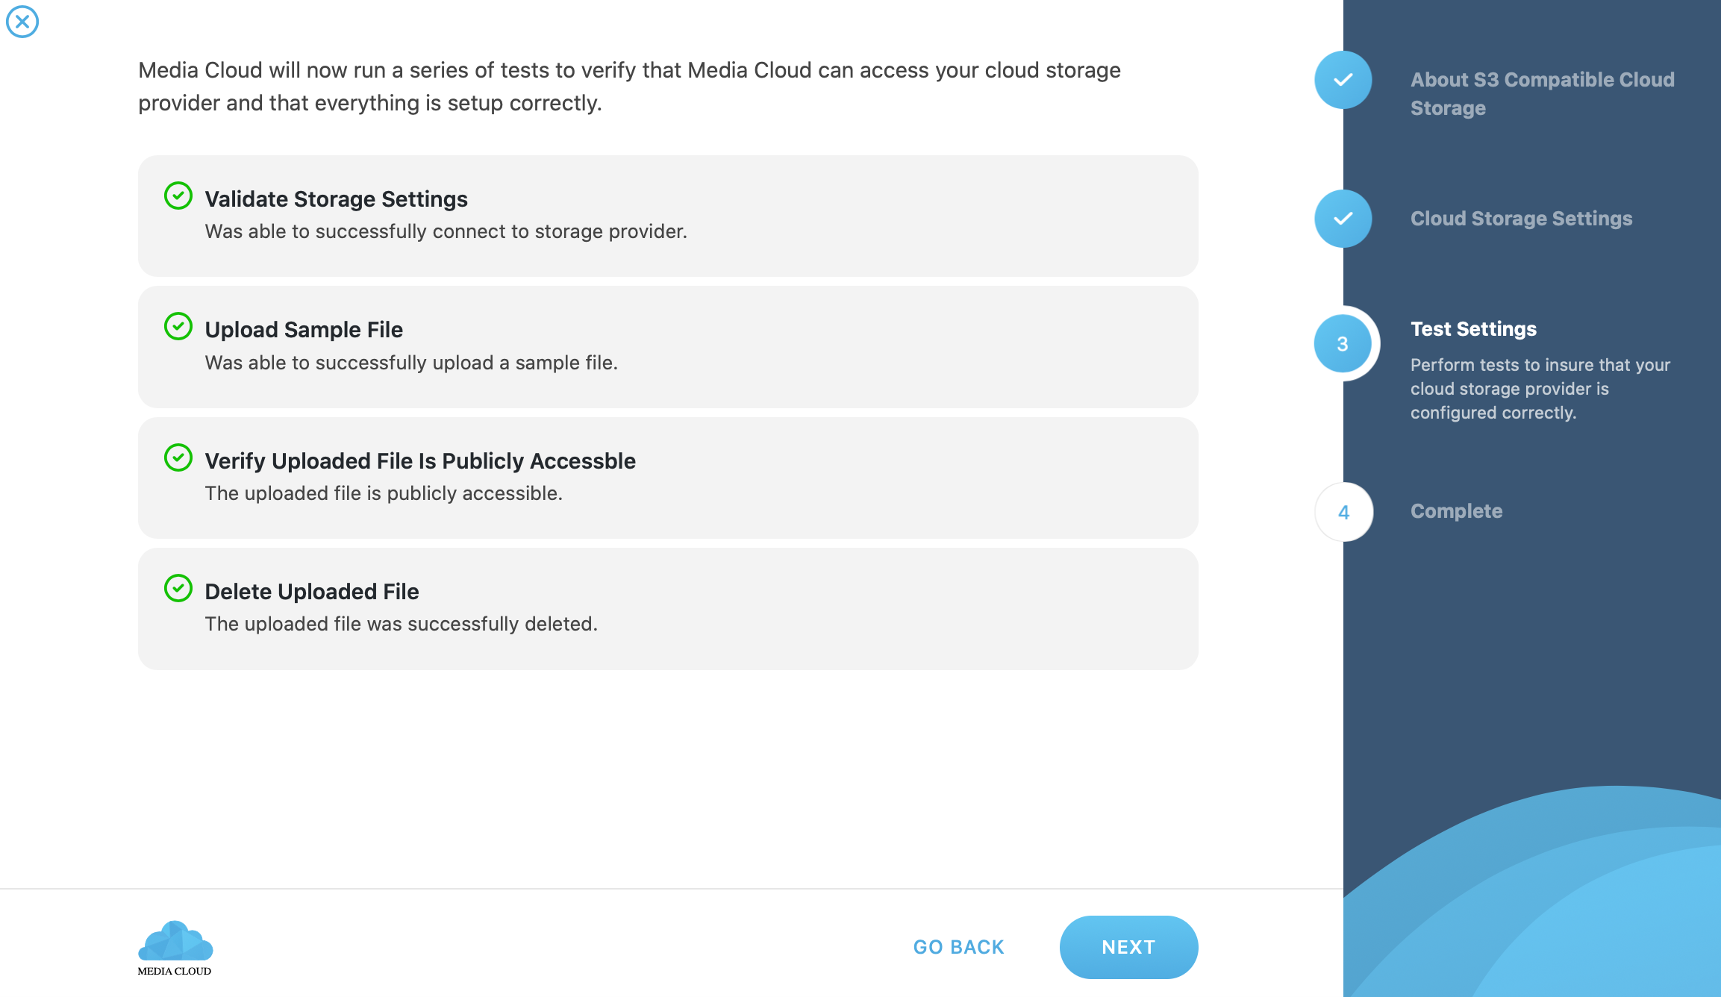Click the Validate Storage Settings green checkmark

178,196
